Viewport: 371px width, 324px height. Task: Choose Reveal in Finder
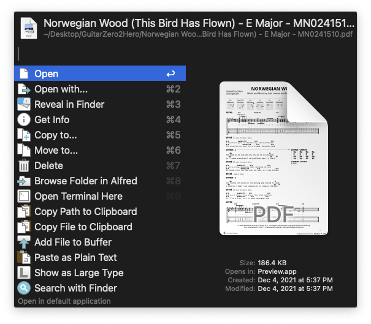pos(100,104)
